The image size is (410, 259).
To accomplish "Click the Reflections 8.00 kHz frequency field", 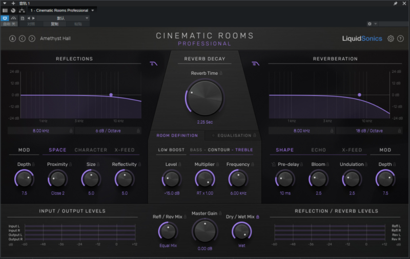I will coord(40,131).
